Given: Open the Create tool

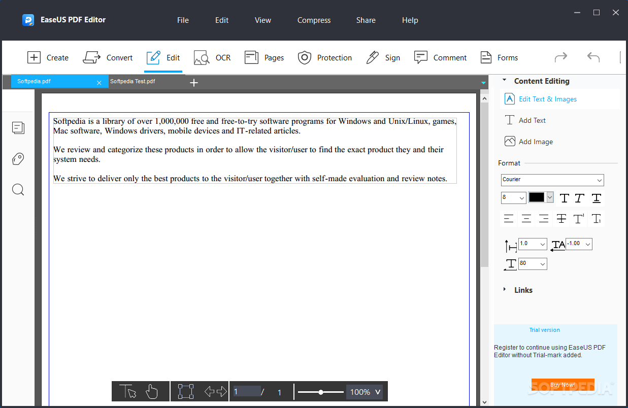Looking at the screenshot, I should click(48, 57).
